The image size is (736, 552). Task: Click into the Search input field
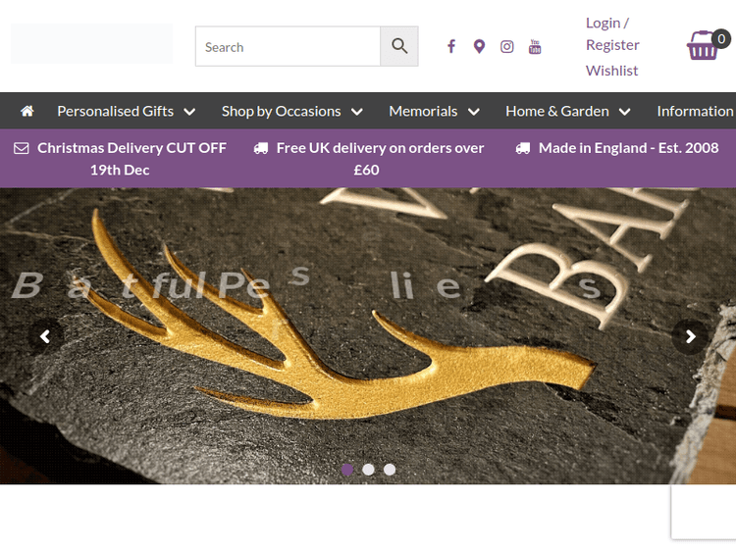point(288,46)
